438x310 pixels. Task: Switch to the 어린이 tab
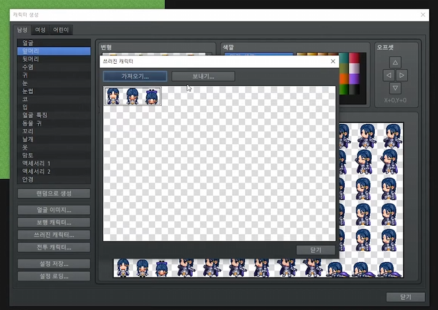pyautogui.click(x=61, y=30)
